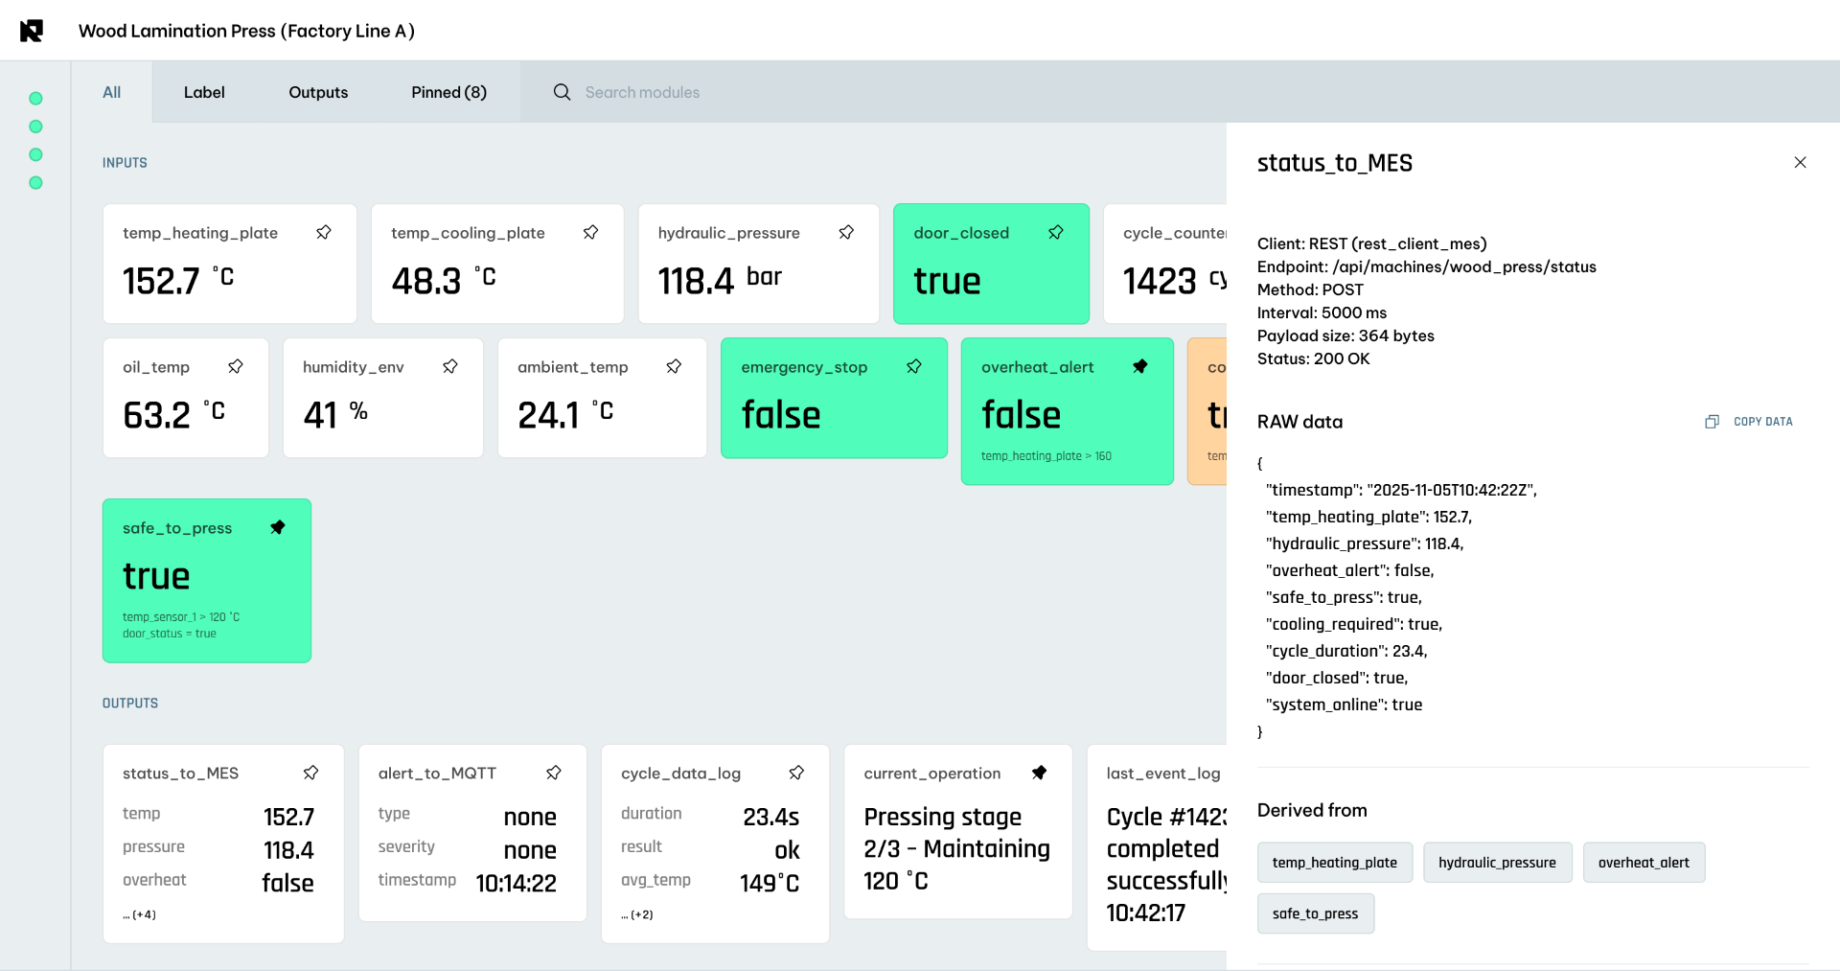The width and height of the screenshot is (1840, 971).
Task: Click COPY DATA link
Action: [x=1762, y=422]
